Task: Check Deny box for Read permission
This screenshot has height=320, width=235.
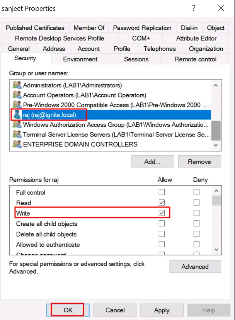Action: [x=196, y=203]
